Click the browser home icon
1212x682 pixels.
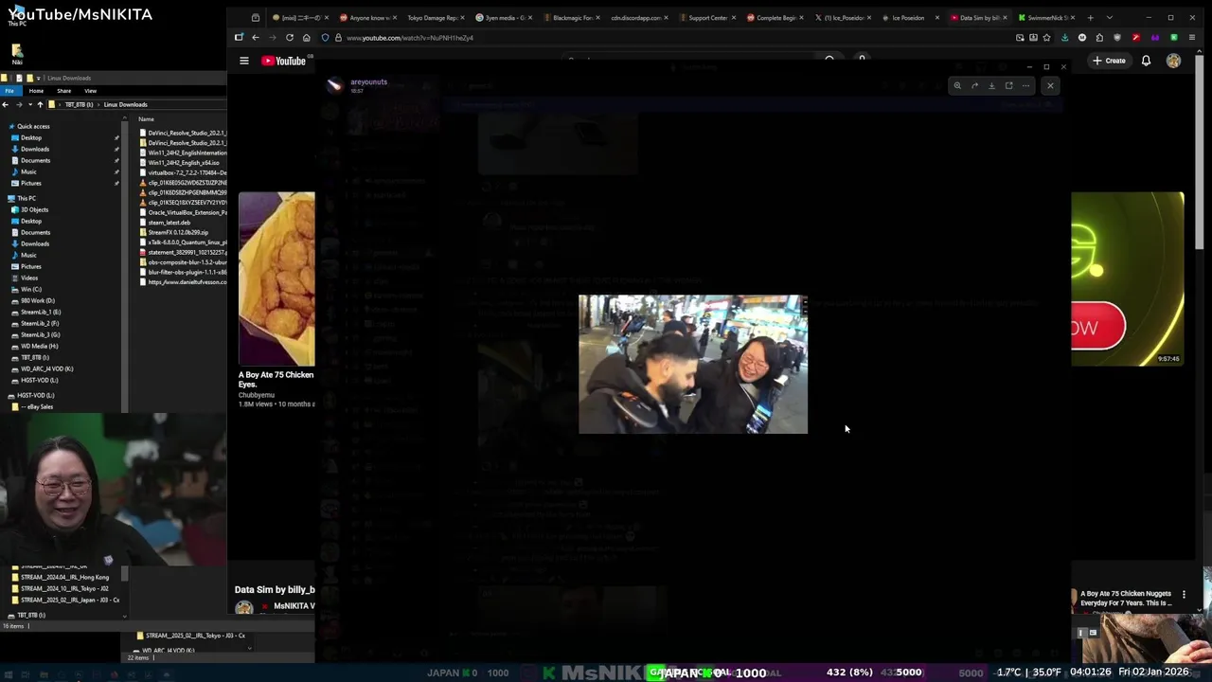[x=307, y=38]
